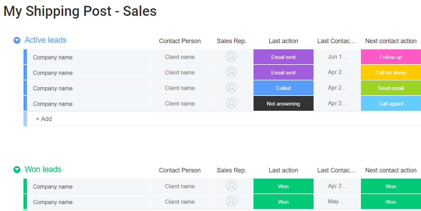Click the Sales Rep avatar in the Send email row
Viewport: 421px width, 211px height.
click(x=231, y=88)
